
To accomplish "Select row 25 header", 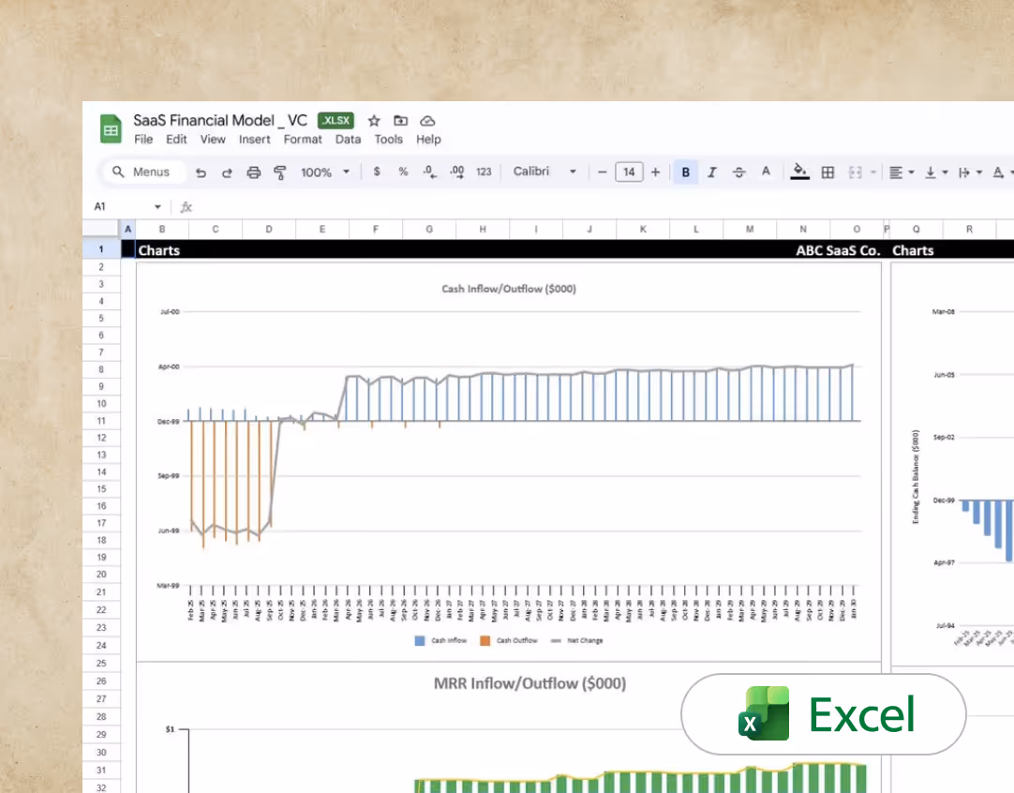I will point(101,663).
